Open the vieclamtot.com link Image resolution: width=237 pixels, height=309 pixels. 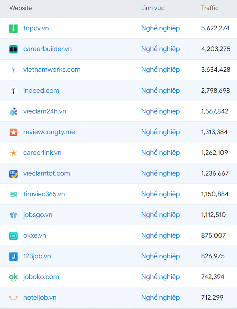click(47, 173)
